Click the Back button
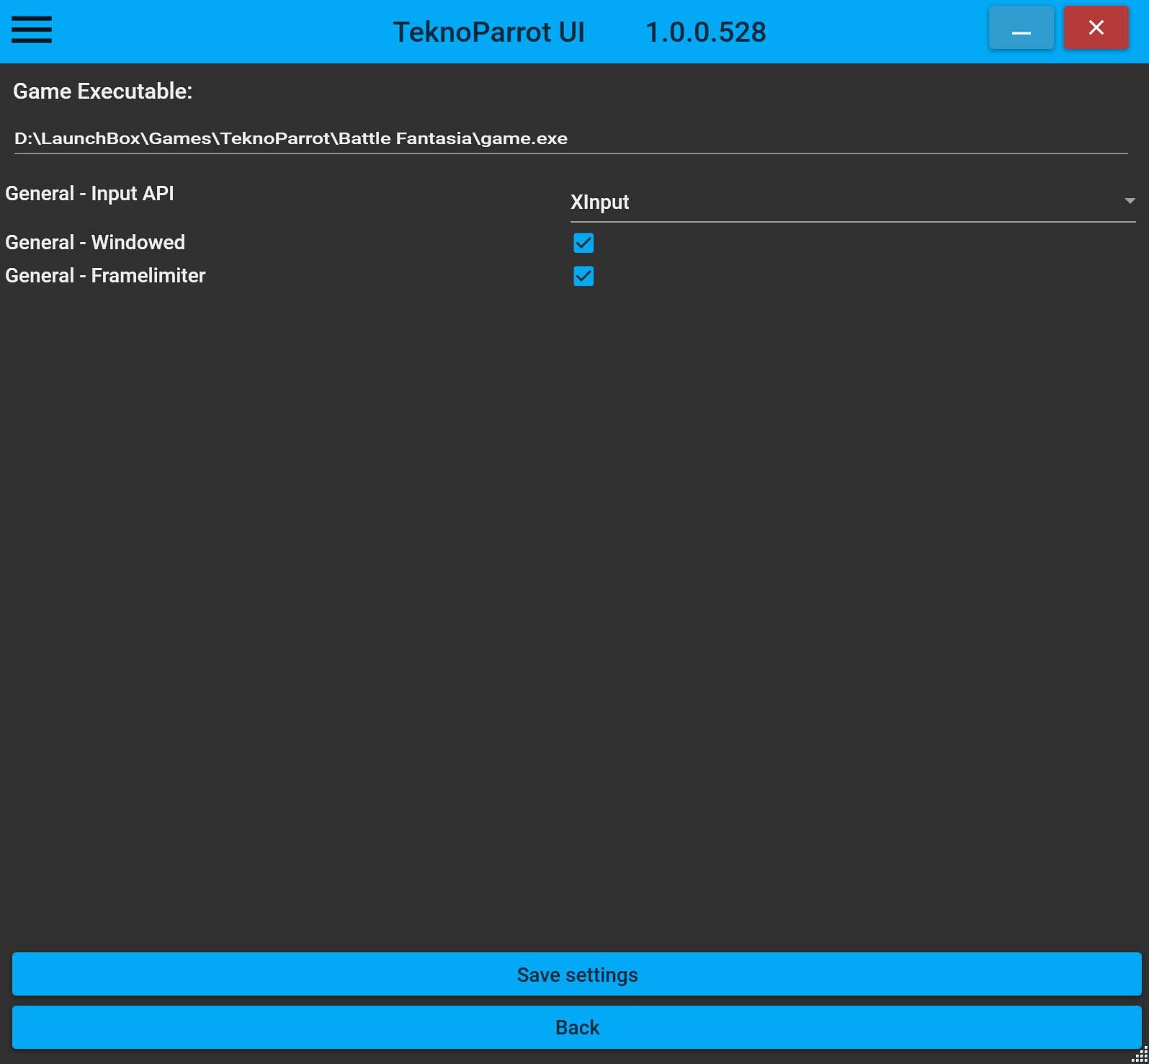 click(x=577, y=1027)
